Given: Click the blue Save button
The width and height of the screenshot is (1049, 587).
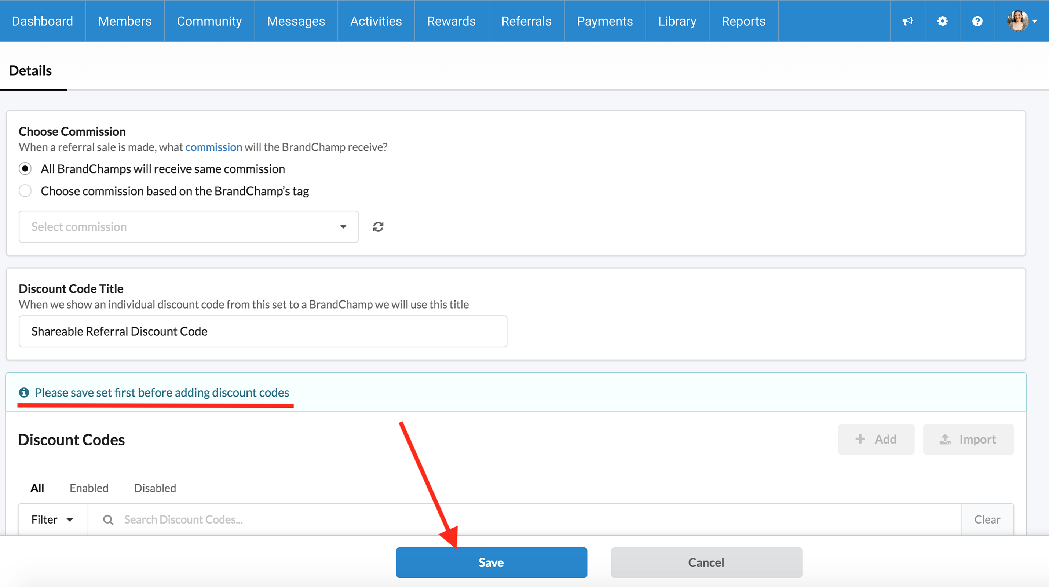Looking at the screenshot, I should [x=491, y=562].
